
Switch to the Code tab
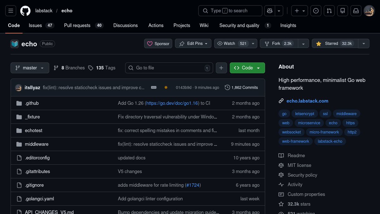click(14, 25)
